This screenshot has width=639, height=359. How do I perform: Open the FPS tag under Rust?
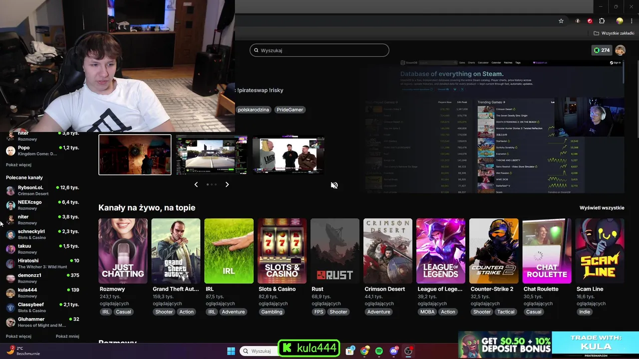click(x=319, y=312)
